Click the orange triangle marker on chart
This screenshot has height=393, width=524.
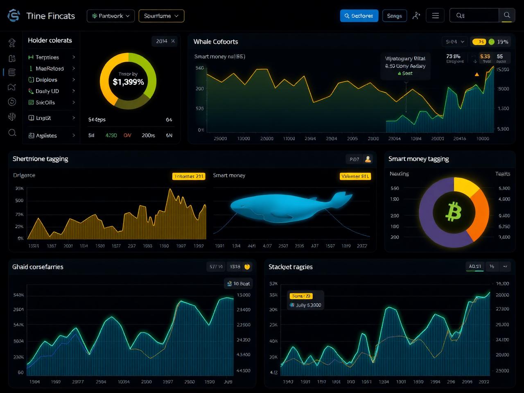tap(477, 75)
